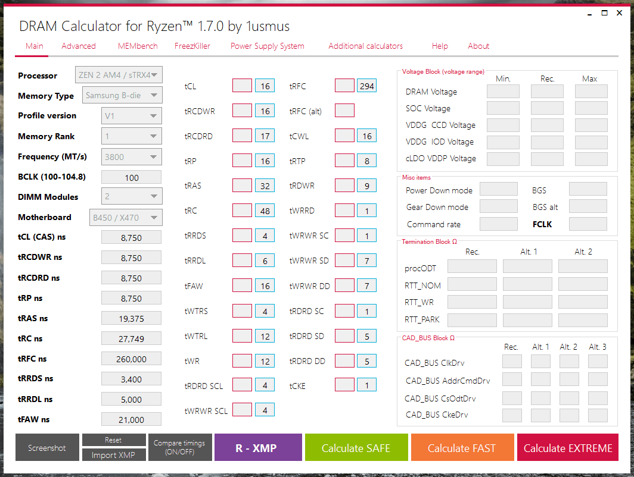Open the DIMM Modules dropdown
The height and width of the screenshot is (477, 634).
132,196
